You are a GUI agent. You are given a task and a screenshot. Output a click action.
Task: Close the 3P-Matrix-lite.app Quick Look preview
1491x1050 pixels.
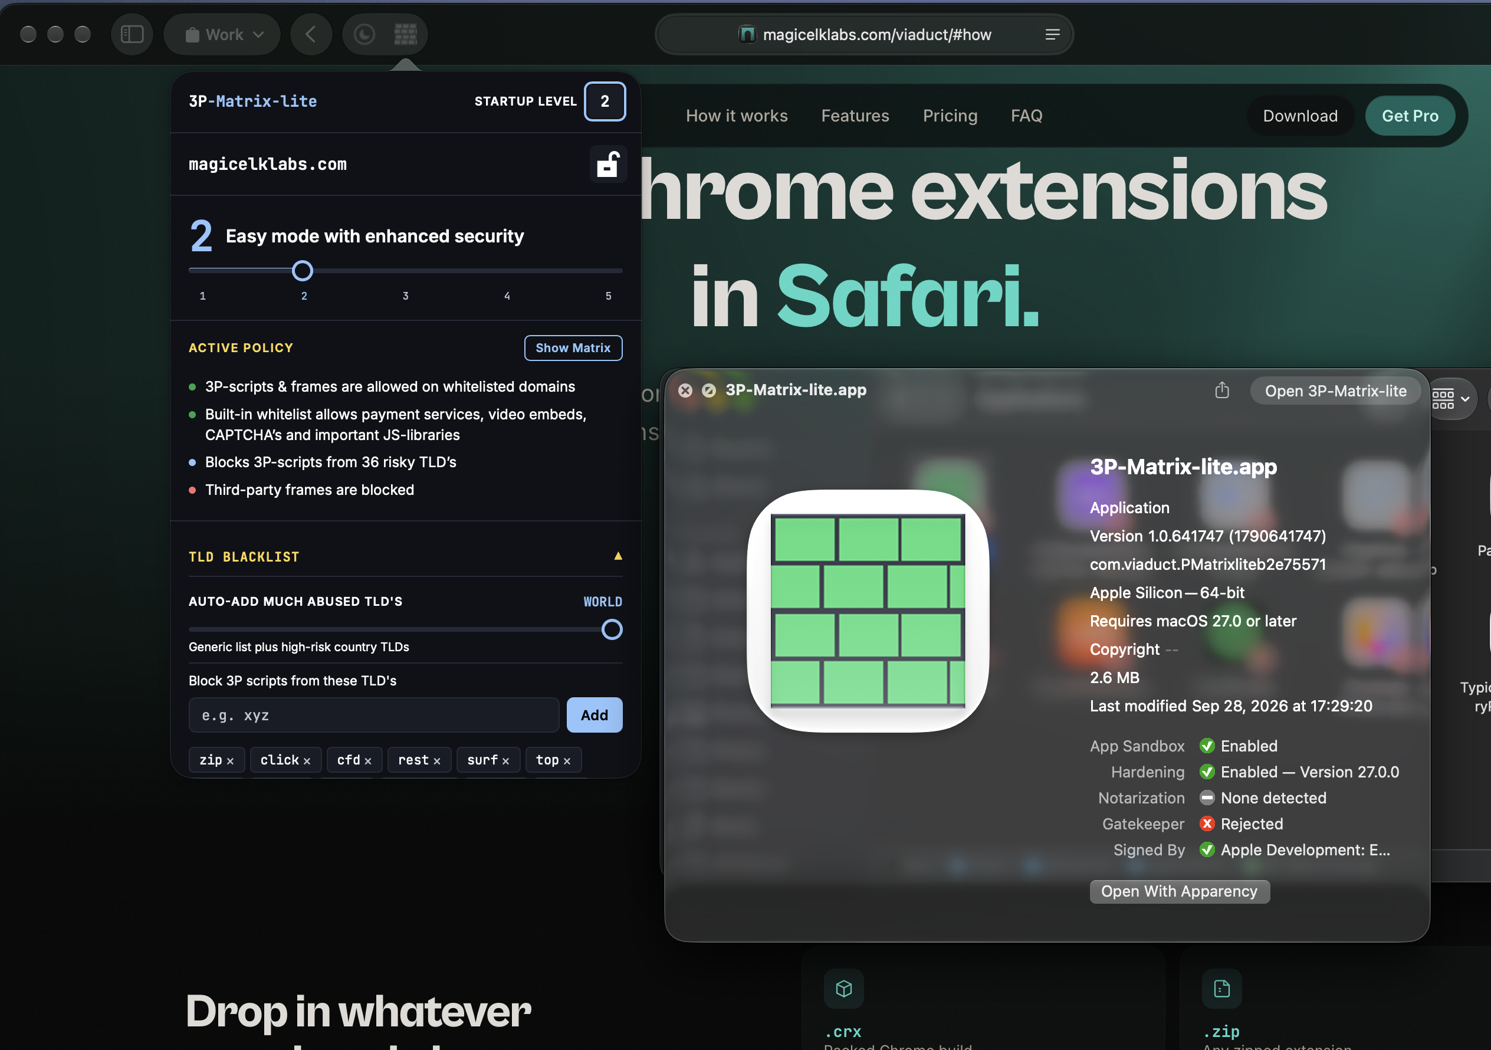[x=685, y=389]
